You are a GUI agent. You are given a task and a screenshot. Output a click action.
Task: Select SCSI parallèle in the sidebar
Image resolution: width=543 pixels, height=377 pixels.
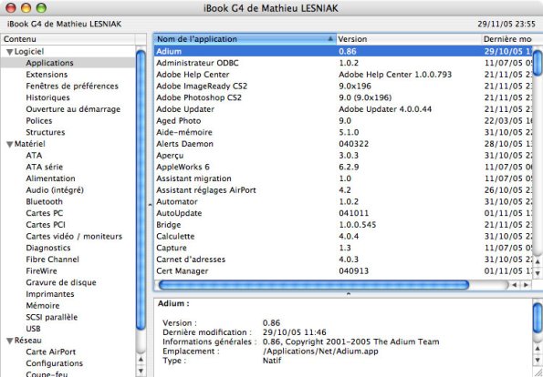coord(52,317)
